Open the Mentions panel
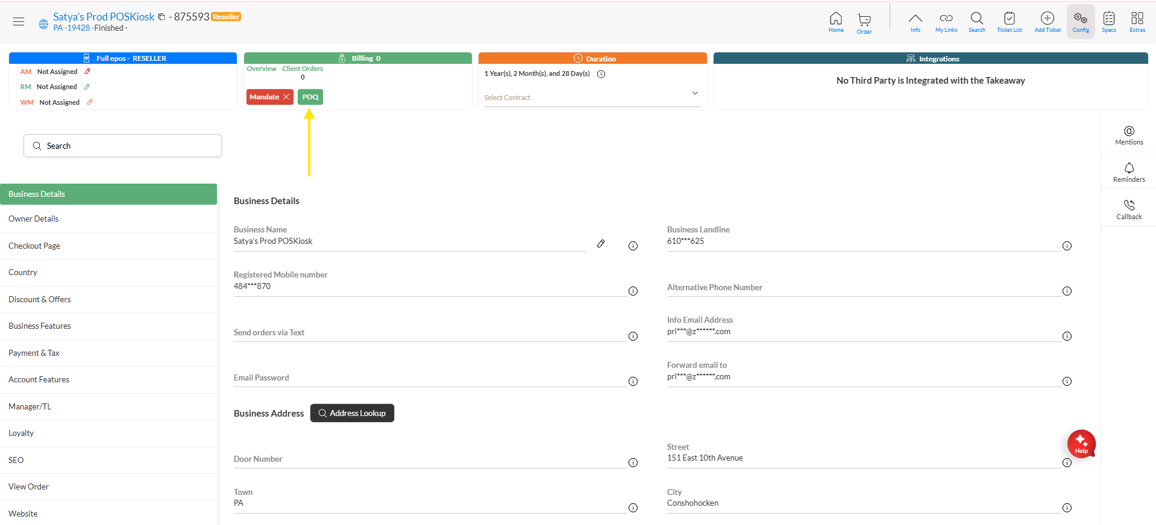This screenshot has width=1156, height=525. coord(1128,135)
